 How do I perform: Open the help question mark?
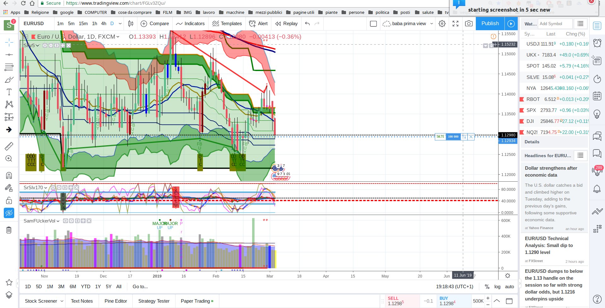[597, 299]
